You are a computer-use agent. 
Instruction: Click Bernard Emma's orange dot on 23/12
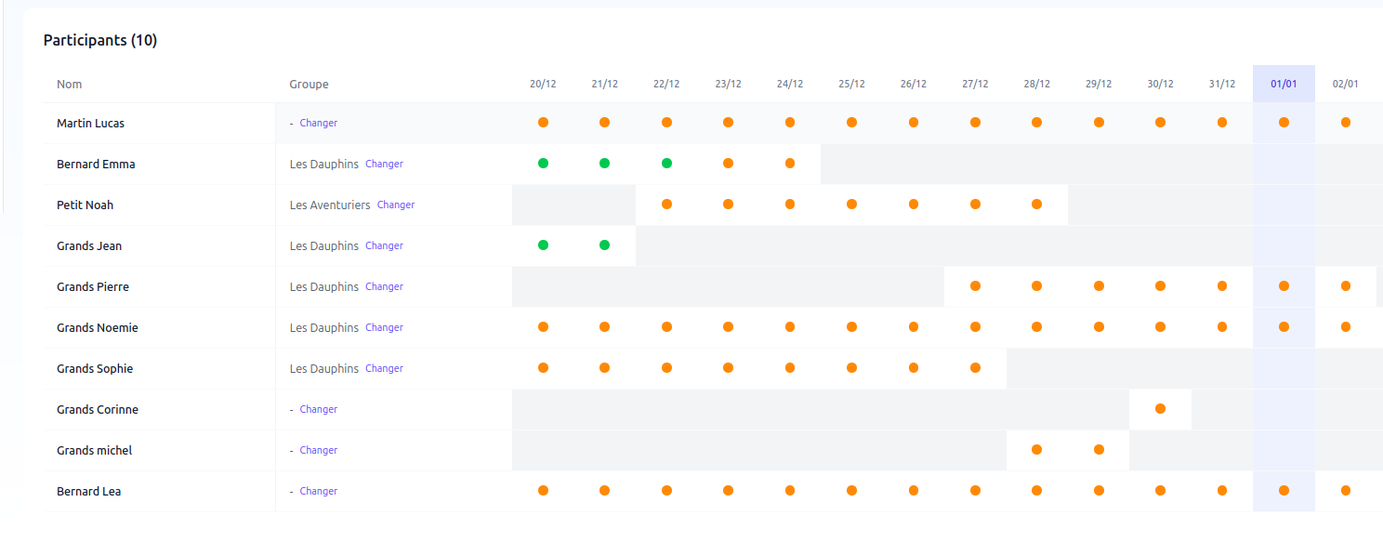click(728, 164)
